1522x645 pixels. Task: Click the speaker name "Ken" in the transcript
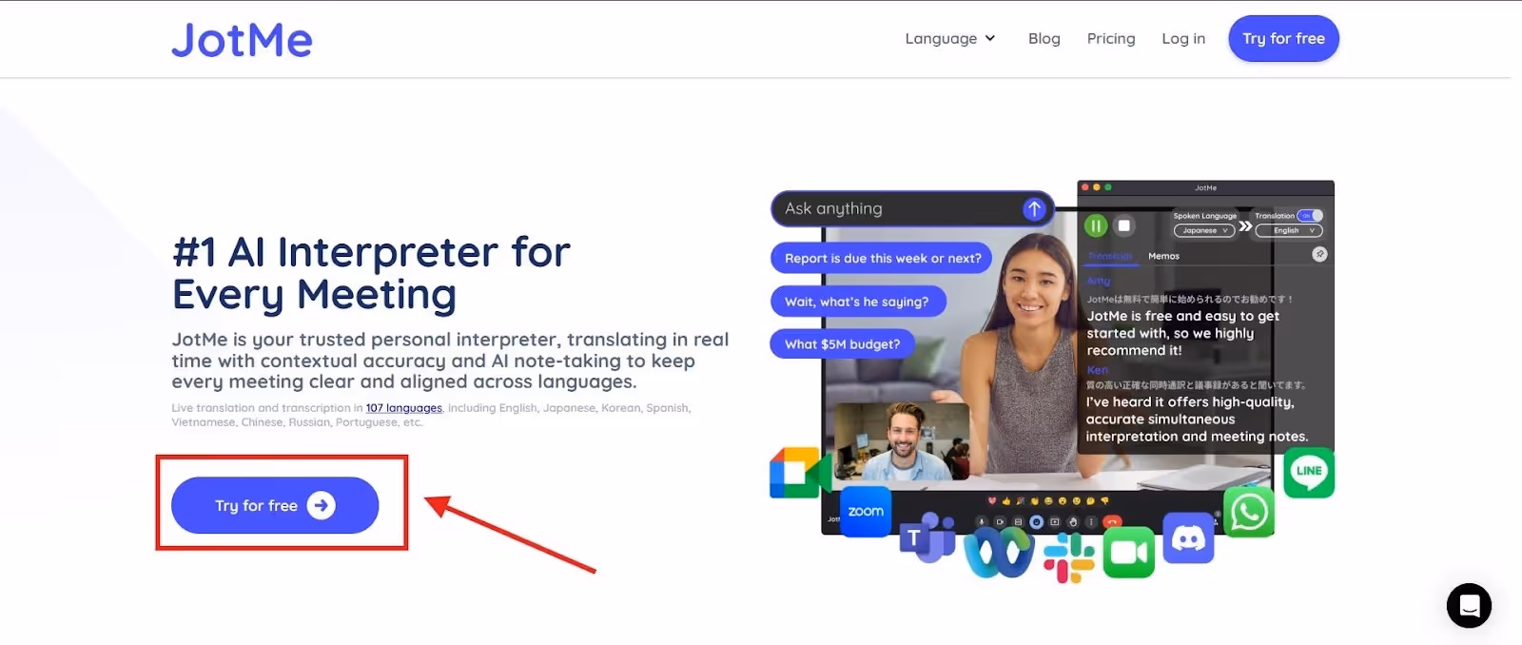[1097, 369]
